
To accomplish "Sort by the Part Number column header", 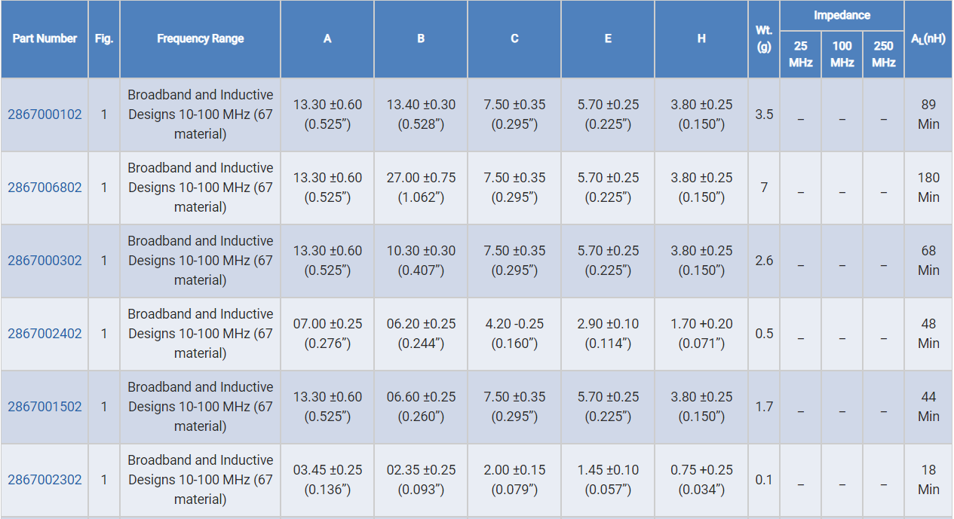I will (44, 38).
